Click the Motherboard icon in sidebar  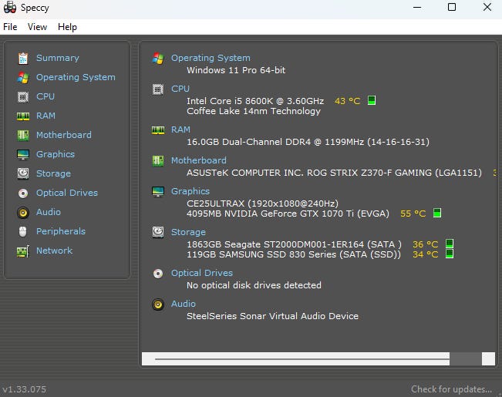pos(23,135)
